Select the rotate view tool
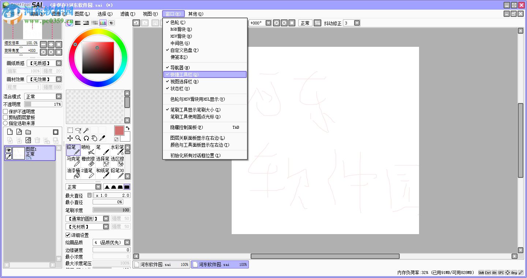This screenshot has height=278, width=527. (x=86, y=138)
